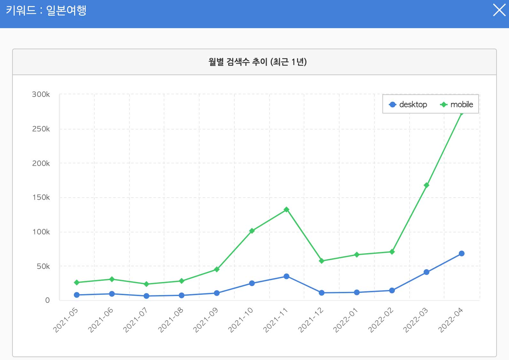The width and height of the screenshot is (509, 360).
Task: Click the desktop circle marker for 2022-03
Action: point(426,272)
